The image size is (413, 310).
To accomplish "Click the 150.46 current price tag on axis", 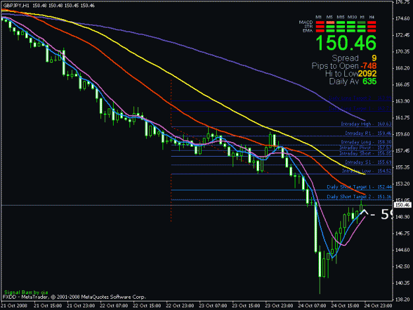I will pyautogui.click(x=402, y=205).
